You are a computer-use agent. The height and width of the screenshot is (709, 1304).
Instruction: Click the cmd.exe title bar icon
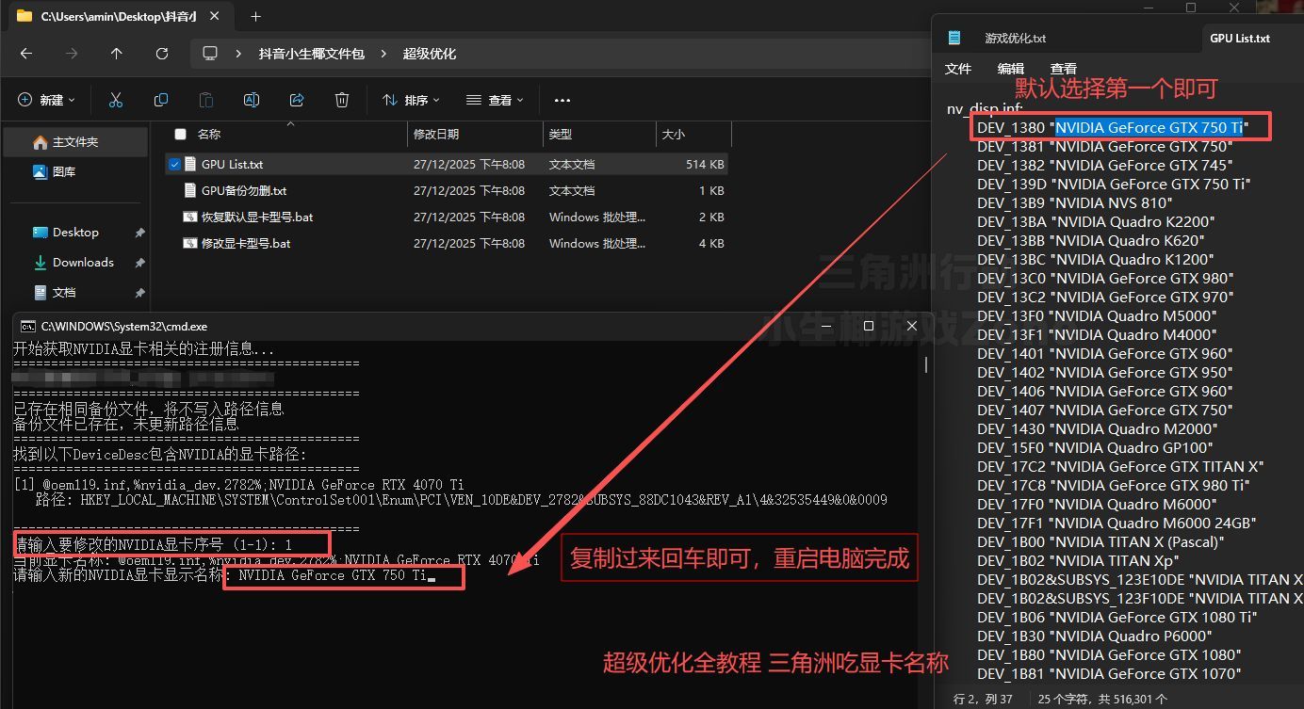[28, 326]
